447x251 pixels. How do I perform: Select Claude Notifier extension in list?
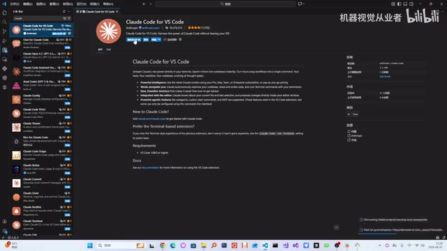click(x=41, y=211)
